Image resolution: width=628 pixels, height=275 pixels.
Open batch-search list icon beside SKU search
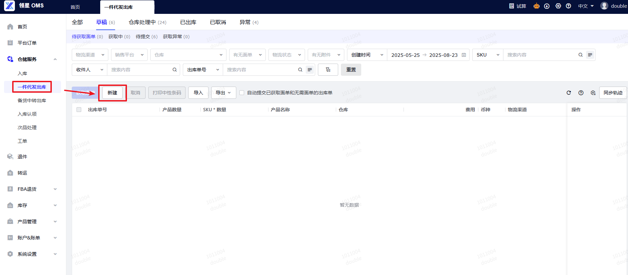(x=590, y=55)
